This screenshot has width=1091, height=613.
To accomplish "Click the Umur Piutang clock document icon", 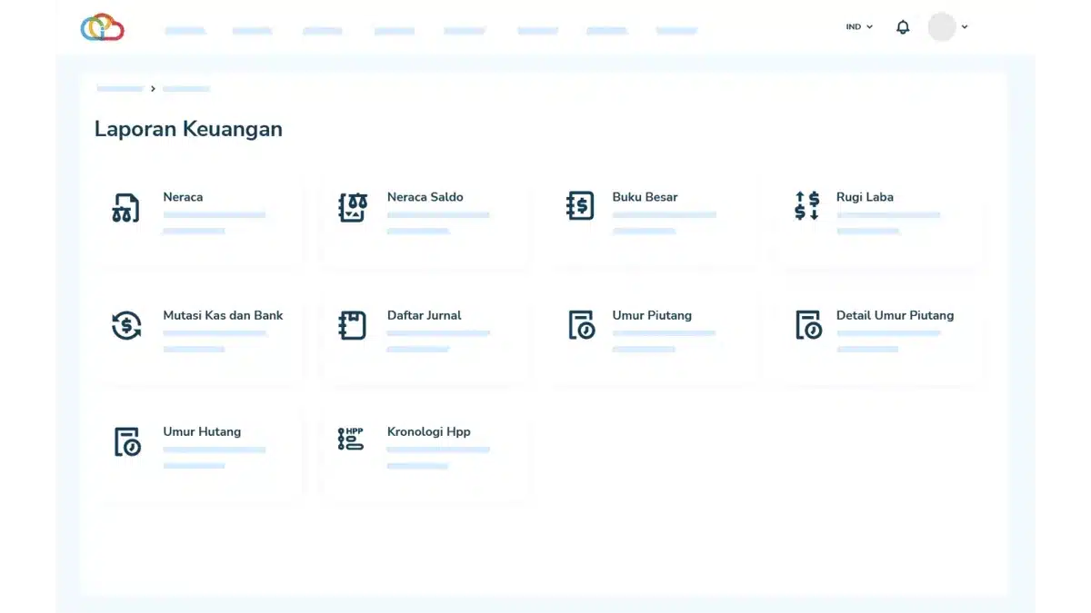I will click(x=582, y=324).
